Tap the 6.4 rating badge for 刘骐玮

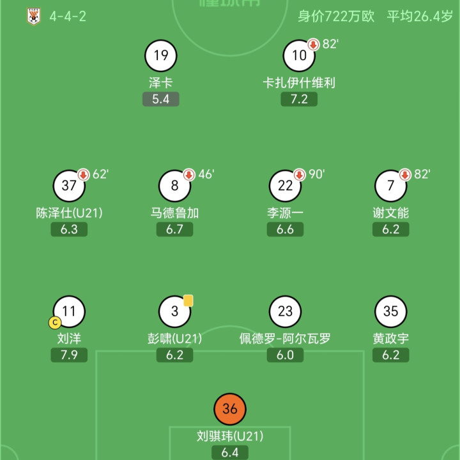tap(230, 453)
